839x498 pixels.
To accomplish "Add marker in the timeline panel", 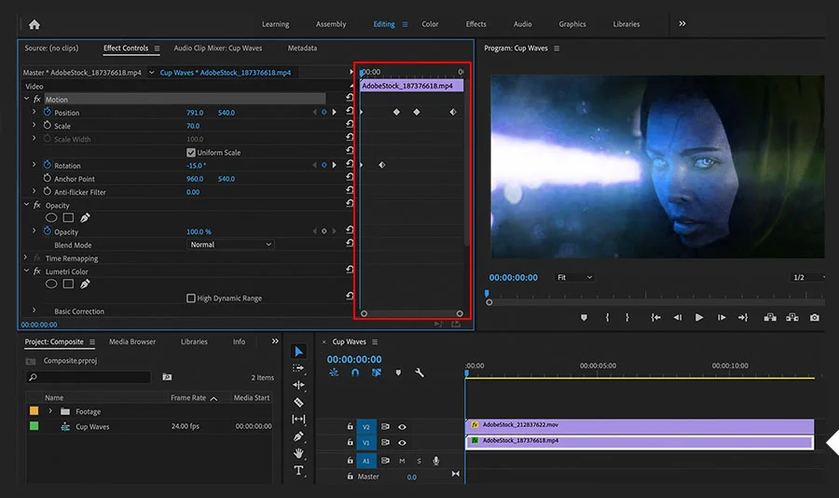I will pos(398,373).
